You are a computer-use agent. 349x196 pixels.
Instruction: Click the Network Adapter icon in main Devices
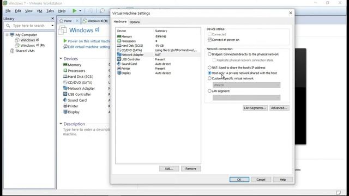tap(65, 88)
